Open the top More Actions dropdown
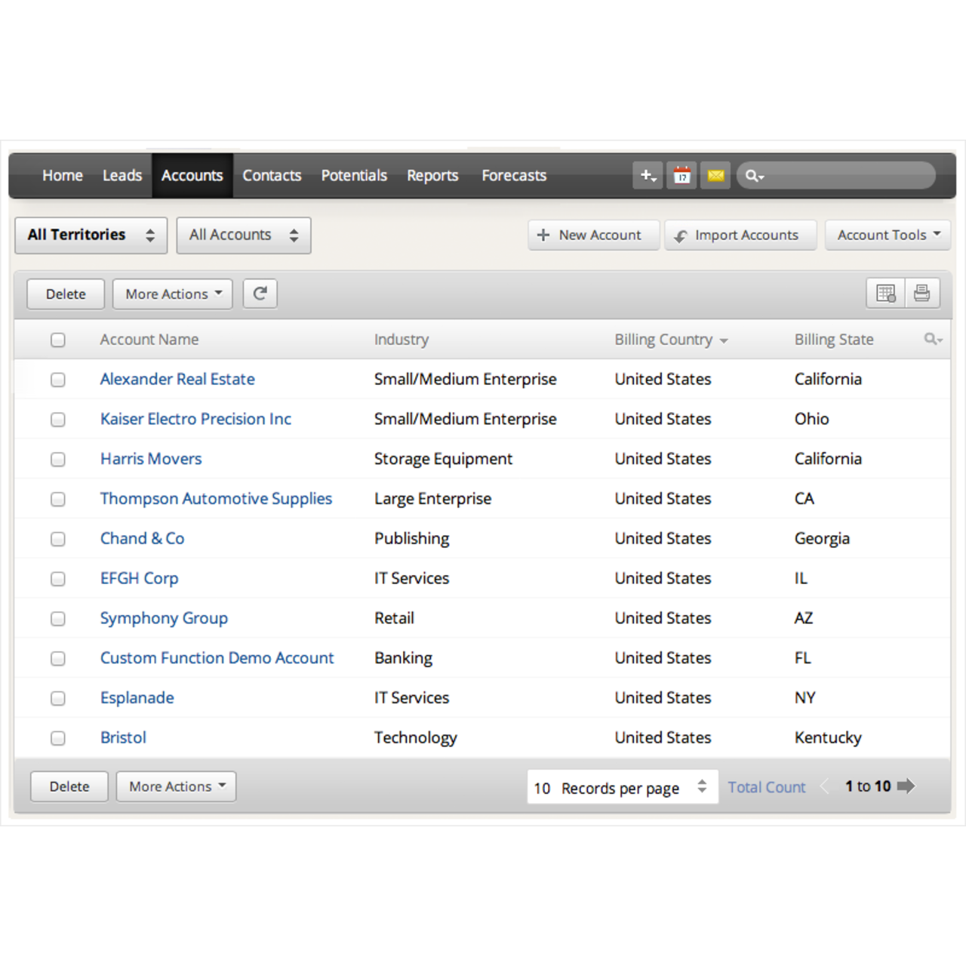 (173, 294)
